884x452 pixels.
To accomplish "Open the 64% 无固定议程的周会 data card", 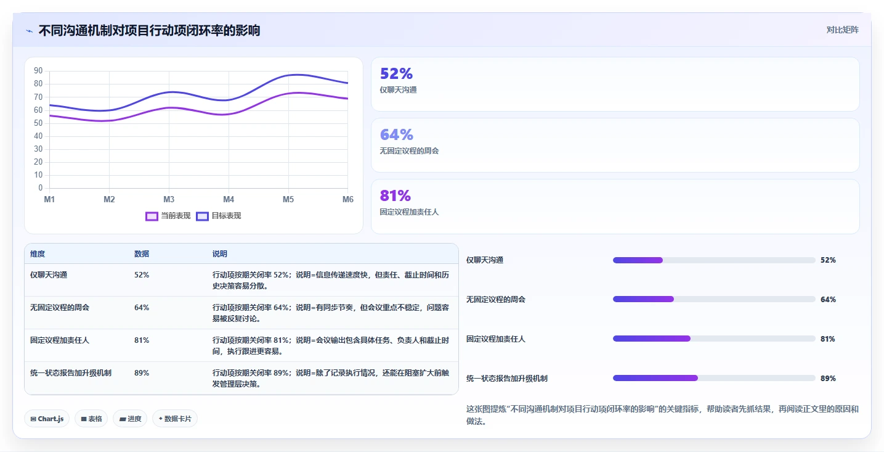I will (x=615, y=145).
